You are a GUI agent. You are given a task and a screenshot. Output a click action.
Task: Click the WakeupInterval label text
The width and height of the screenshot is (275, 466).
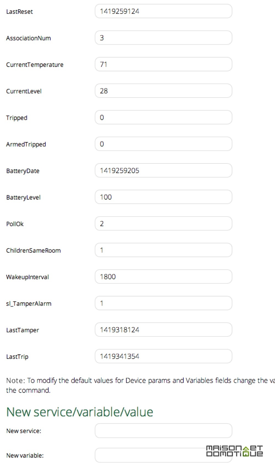click(28, 277)
